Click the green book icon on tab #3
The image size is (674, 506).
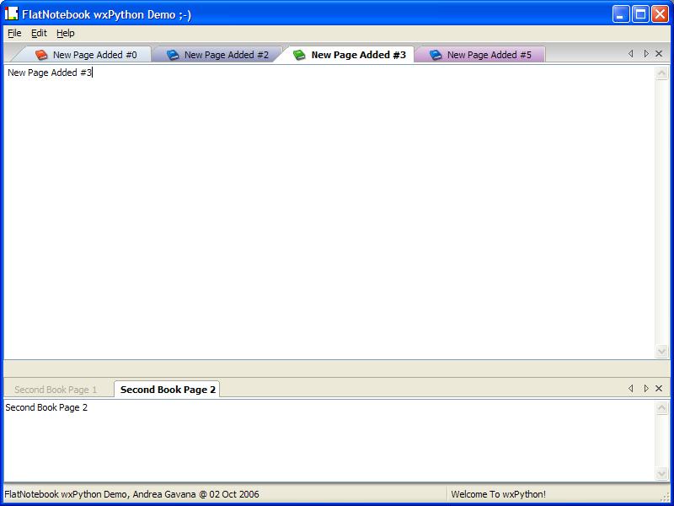[299, 55]
